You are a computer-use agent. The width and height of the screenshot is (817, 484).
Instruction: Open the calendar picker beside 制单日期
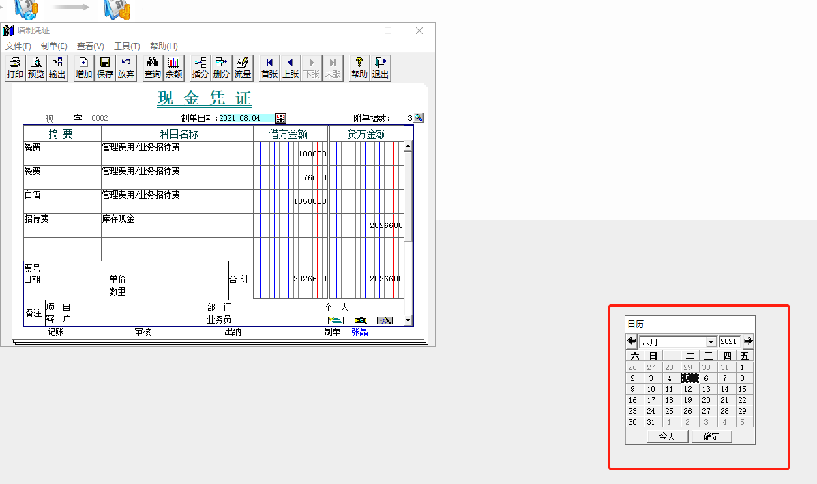pos(280,118)
